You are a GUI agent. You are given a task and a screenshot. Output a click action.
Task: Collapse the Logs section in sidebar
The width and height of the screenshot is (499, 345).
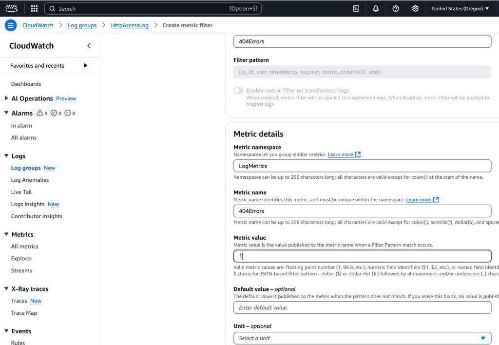(x=6, y=156)
